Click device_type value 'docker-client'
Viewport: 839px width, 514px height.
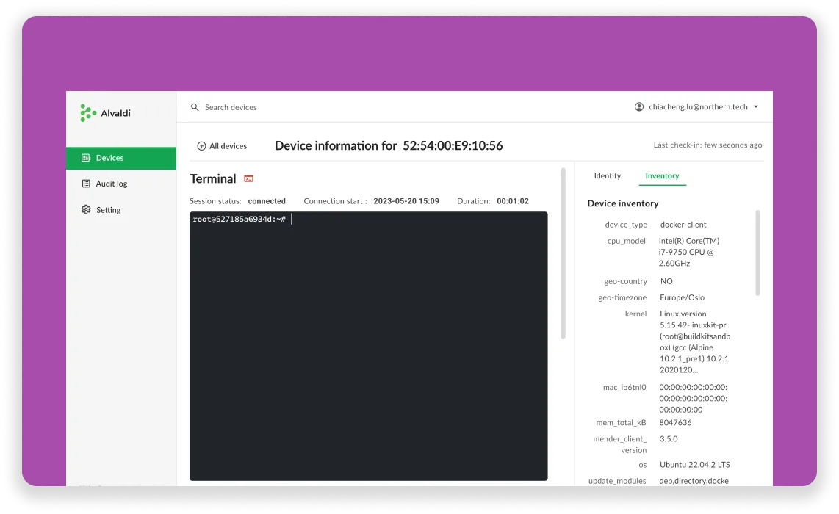tap(683, 225)
